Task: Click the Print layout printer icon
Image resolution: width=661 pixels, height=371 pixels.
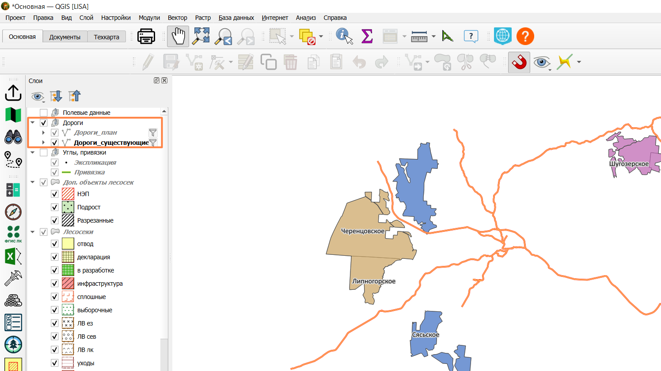Action: pos(146,36)
